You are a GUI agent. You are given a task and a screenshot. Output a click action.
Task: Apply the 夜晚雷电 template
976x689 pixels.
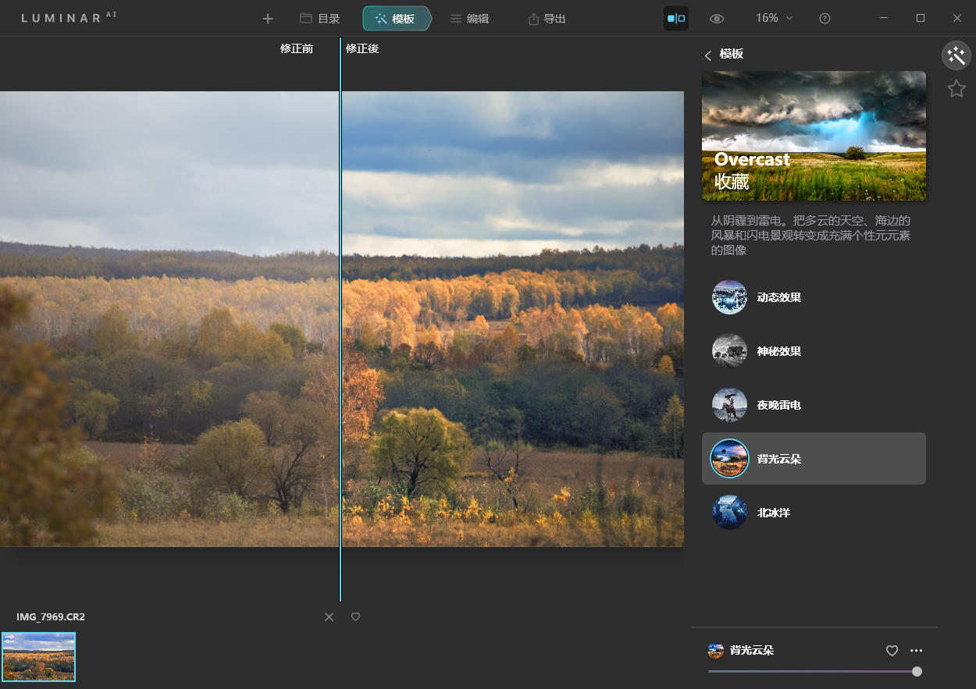click(x=729, y=405)
